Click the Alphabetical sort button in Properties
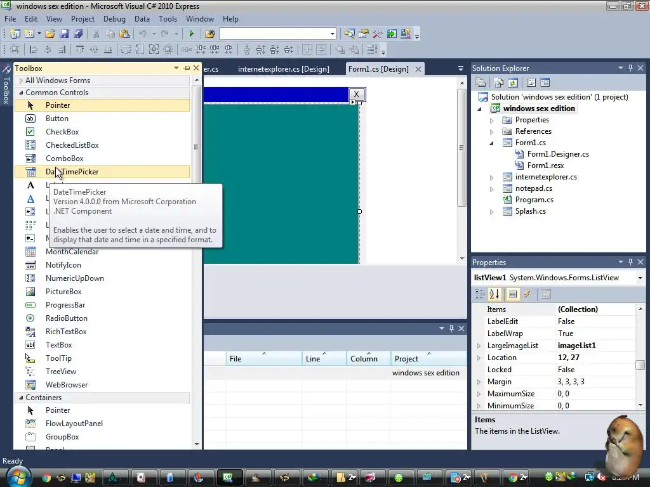Viewport: 650px width, 487px height. [494, 294]
